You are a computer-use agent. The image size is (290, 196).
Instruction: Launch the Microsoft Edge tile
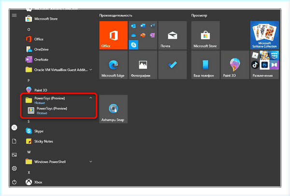[114, 65]
